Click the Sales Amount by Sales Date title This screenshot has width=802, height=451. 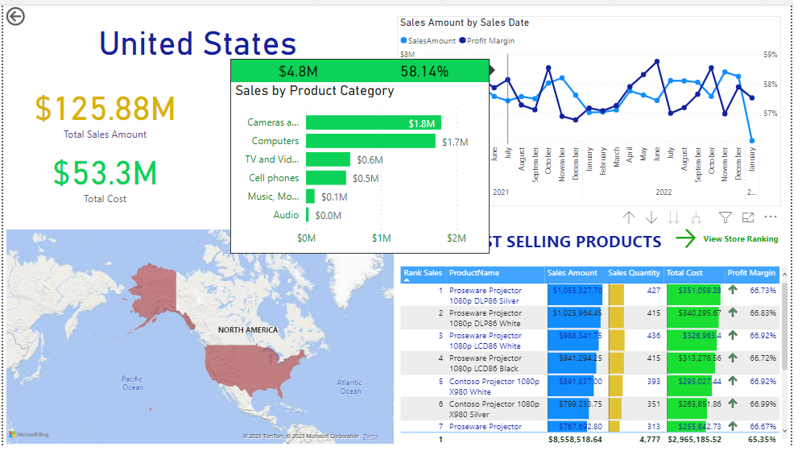pos(465,23)
